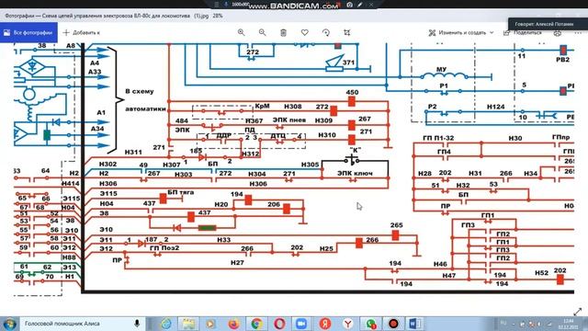Launch Opera browser from the taskbar
588x331 pixels.
click(x=279, y=324)
